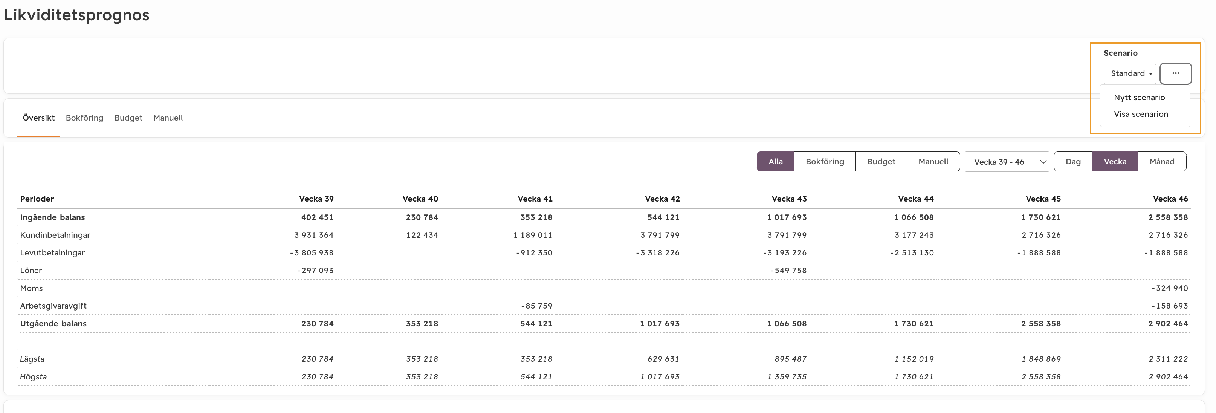
Task: Click Lägsta value 2 311 222
Action: click(1168, 359)
